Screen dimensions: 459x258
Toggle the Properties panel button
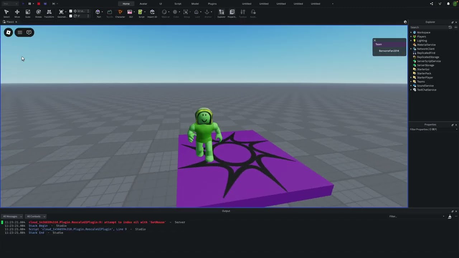tap(232, 14)
